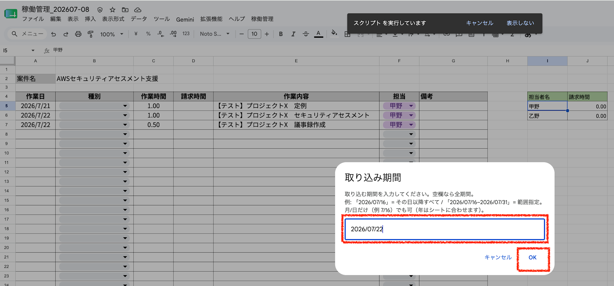Open the 表示形式 menu

point(113,19)
